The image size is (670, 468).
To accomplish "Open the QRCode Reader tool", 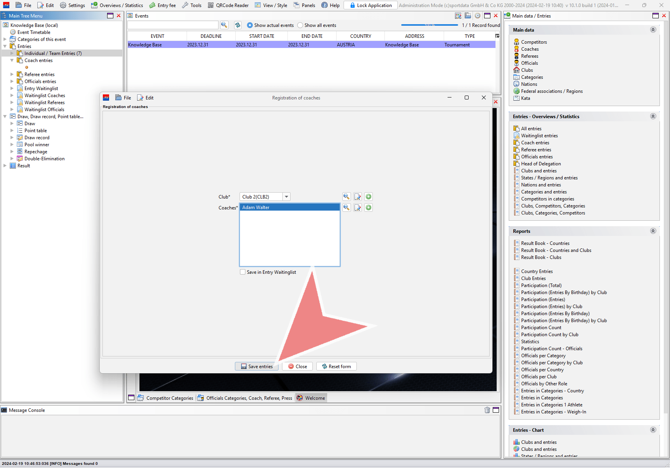I will point(228,5).
